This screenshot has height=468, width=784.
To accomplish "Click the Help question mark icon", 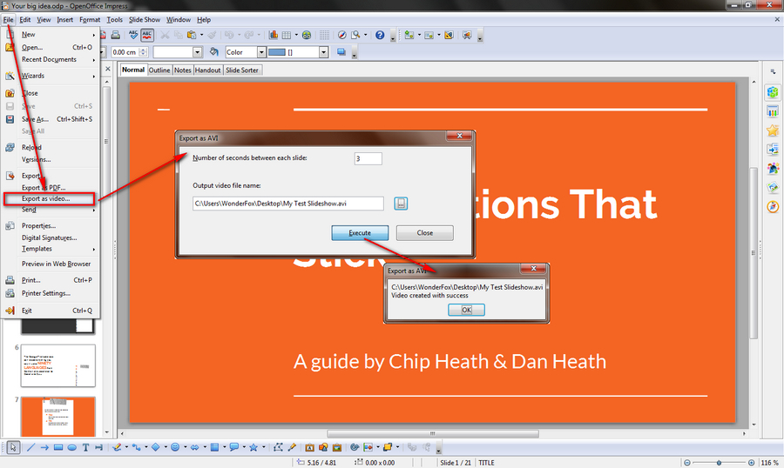I will coord(380,36).
